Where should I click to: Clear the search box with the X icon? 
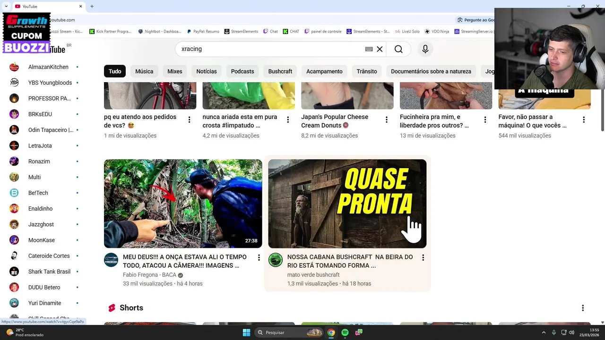coord(380,49)
